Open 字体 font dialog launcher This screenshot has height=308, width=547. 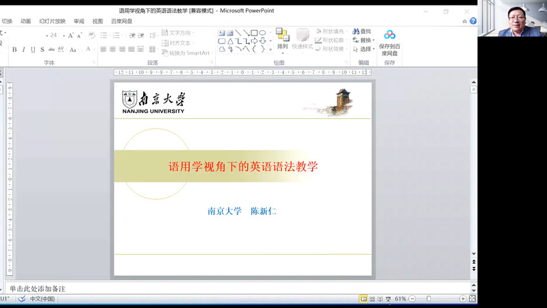(94, 62)
